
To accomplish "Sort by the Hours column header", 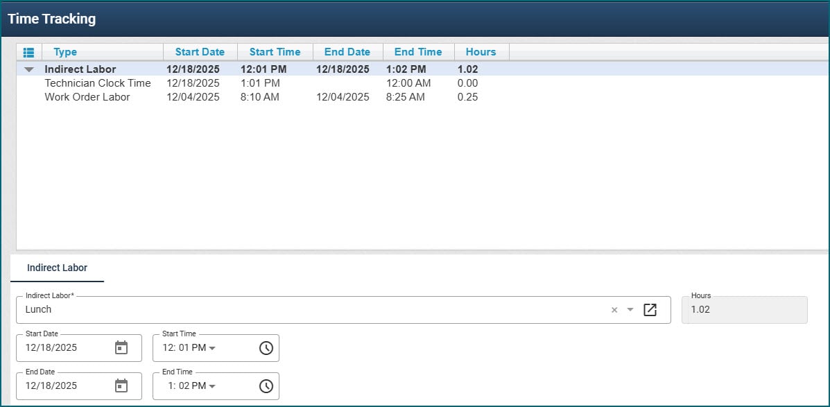I will pyautogui.click(x=481, y=52).
